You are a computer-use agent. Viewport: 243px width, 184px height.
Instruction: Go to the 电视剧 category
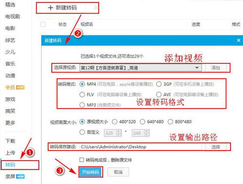[13, 17]
